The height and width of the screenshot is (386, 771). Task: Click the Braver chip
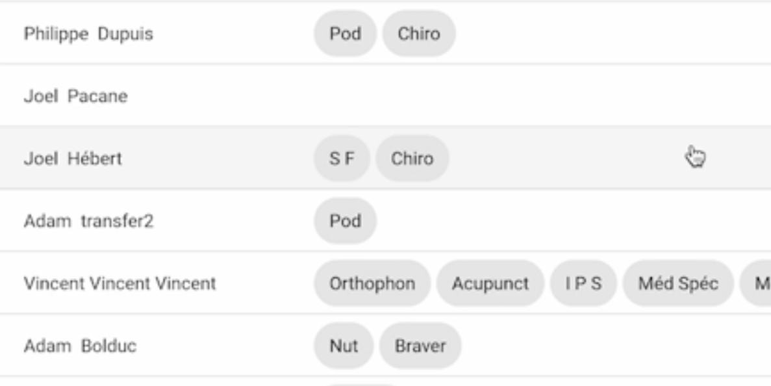click(x=420, y=346)
